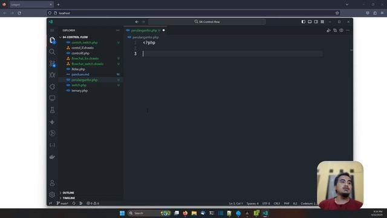
Task: Click the <?php line in editor
Action: pyautogui.click(x=149, y=42)
